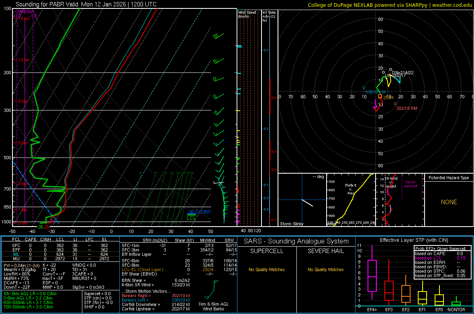Click the green LCL label on Skew-T
474x314 pixels.
191,218
